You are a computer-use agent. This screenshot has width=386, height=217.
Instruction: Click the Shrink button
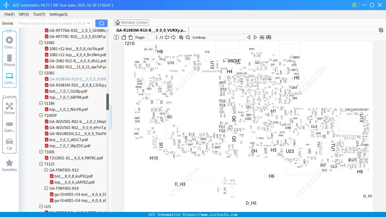[x=7, y=23]
